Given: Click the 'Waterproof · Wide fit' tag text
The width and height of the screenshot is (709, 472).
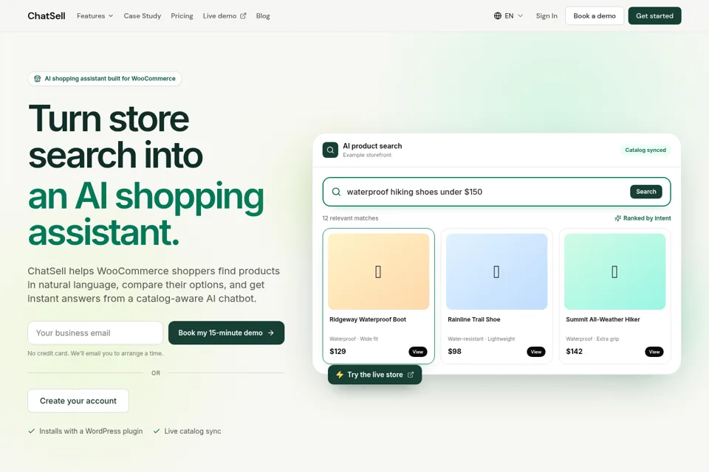Looking at the screenshot, I should pyautogui.click(x=354, y=339).
